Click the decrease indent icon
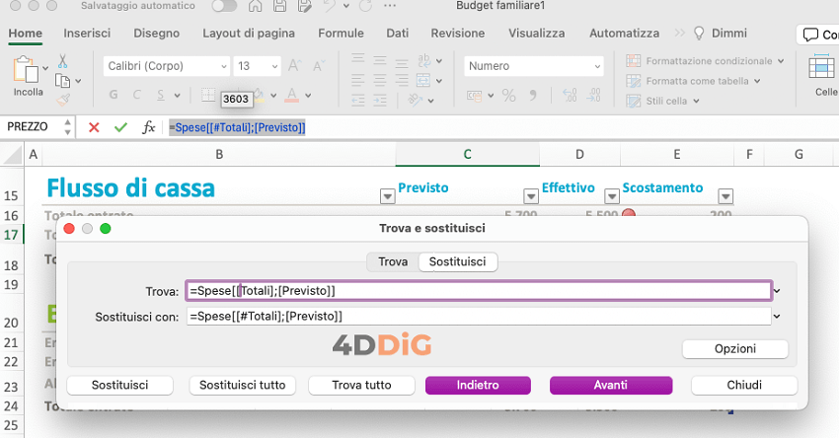 [x=358, y=100]
